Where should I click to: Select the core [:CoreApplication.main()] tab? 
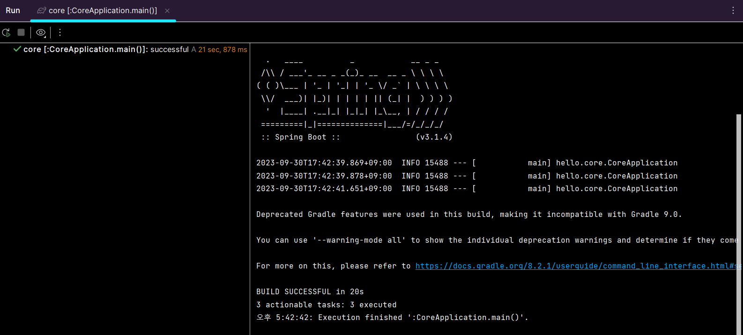pos(103,10)
